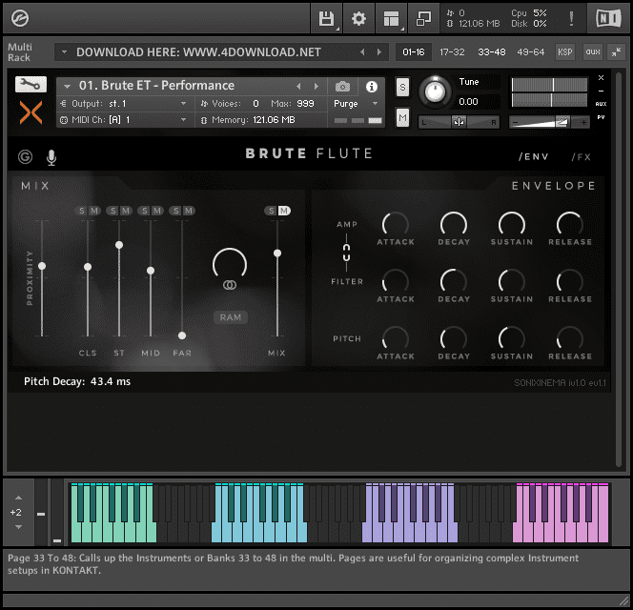
Task: Mute the FAR microphone channel
Action: point(189,211)
